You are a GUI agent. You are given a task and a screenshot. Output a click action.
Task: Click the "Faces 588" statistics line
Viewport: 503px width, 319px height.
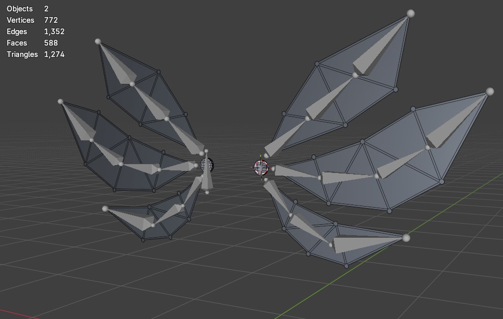tap(33, 43)
